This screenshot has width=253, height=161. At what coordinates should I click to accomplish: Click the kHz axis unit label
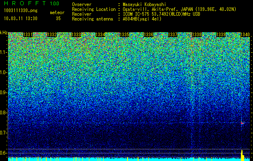4,33
